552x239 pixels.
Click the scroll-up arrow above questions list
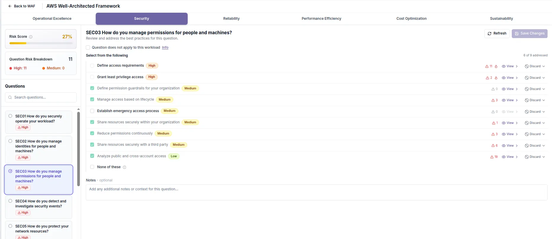[x=78, y=109]
